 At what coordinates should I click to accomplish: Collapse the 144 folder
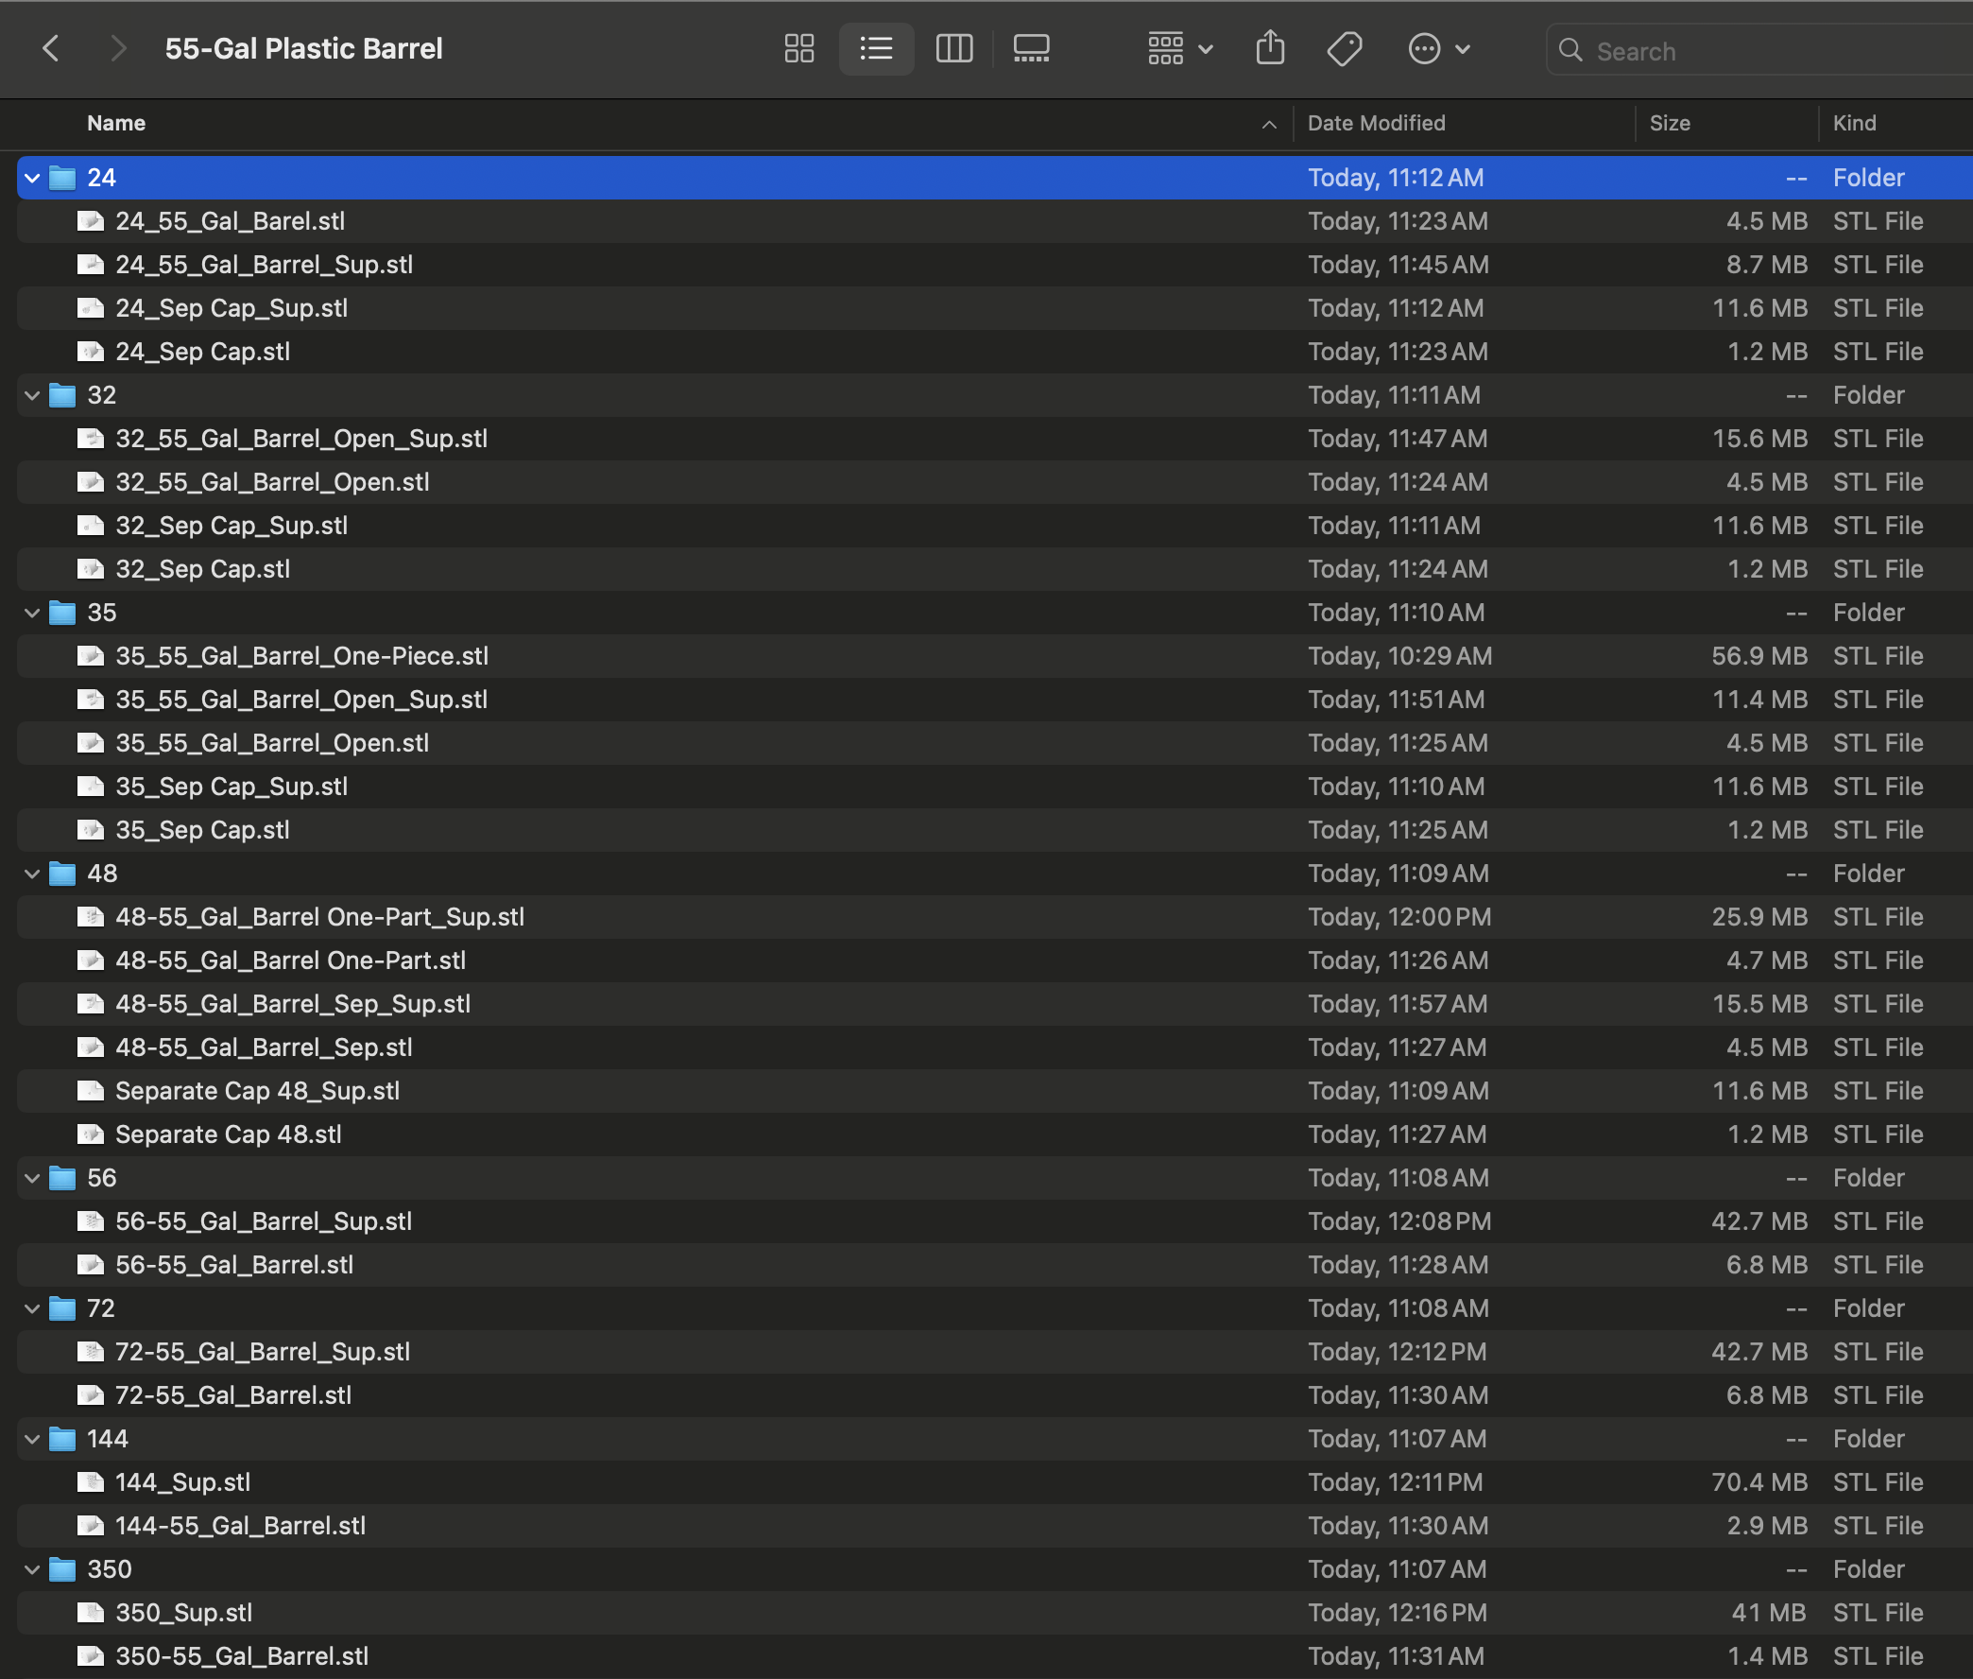32,1439
